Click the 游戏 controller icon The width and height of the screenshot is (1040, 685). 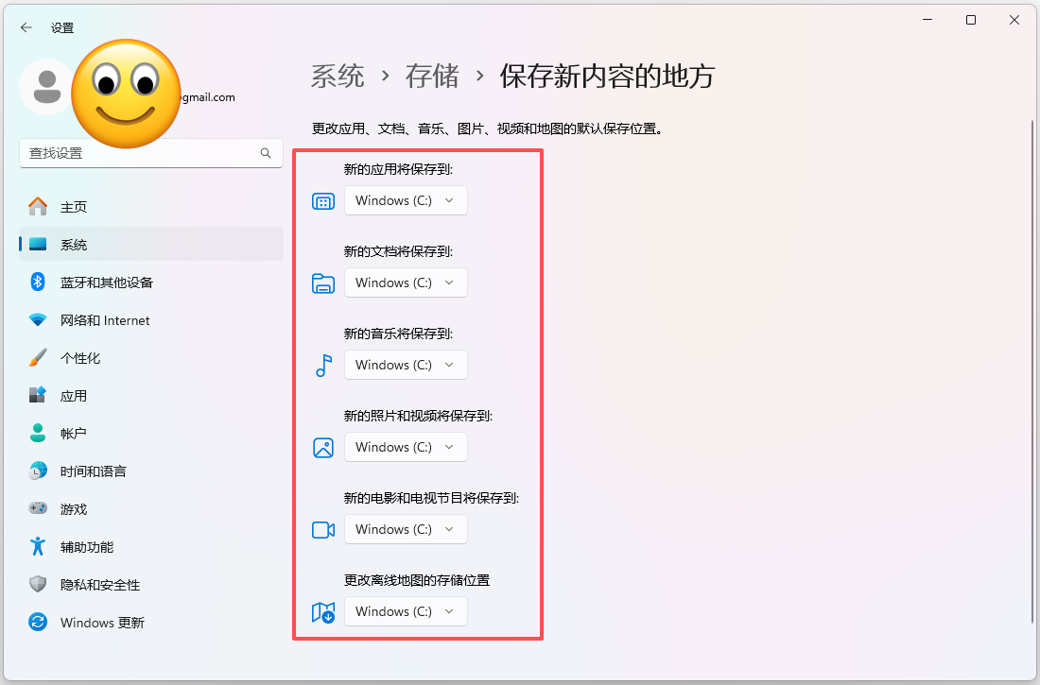[x=38, y=508]
